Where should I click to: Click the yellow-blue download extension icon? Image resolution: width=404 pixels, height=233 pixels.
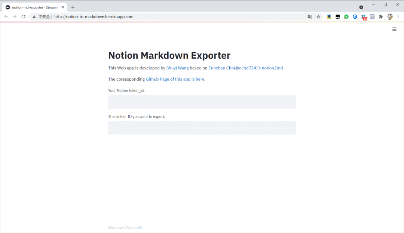(329, 17)
